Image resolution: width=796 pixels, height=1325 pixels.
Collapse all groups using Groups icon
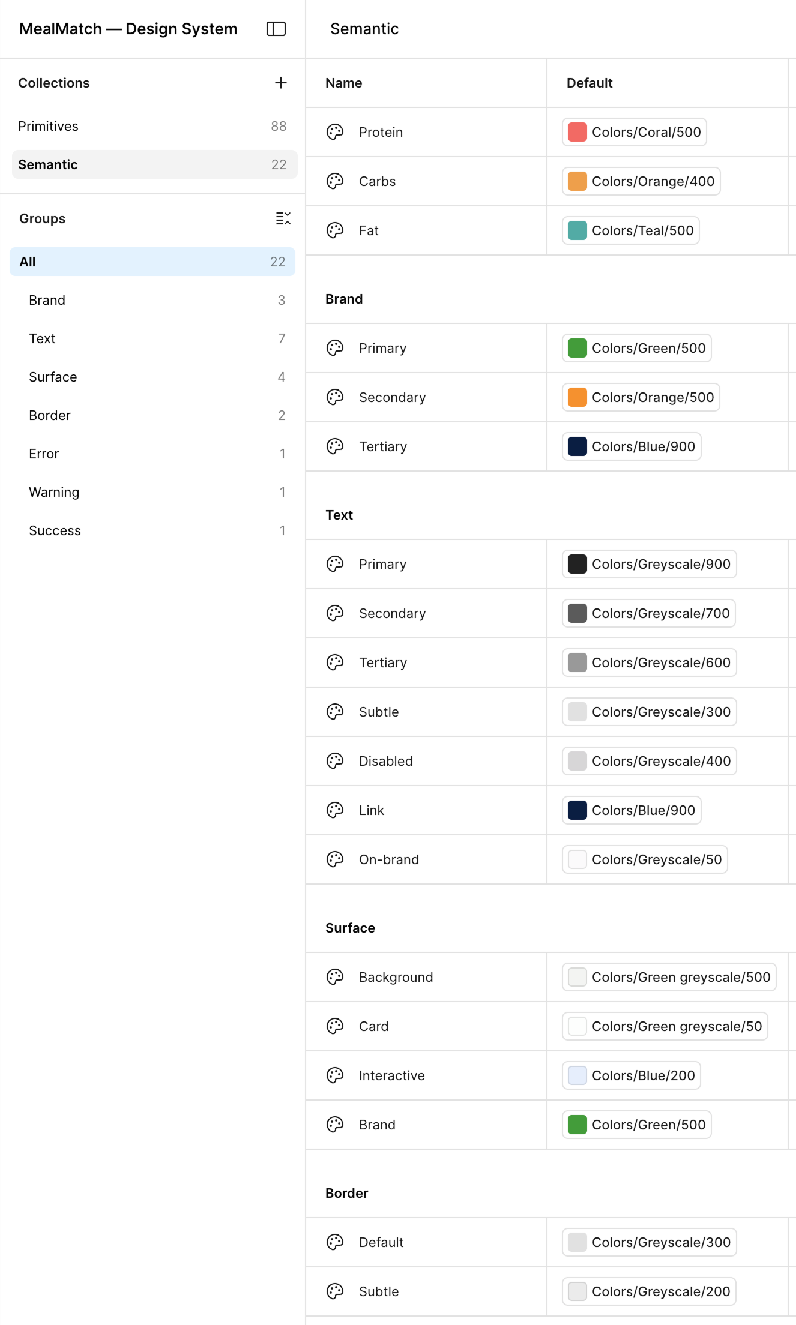coord(283,218)
